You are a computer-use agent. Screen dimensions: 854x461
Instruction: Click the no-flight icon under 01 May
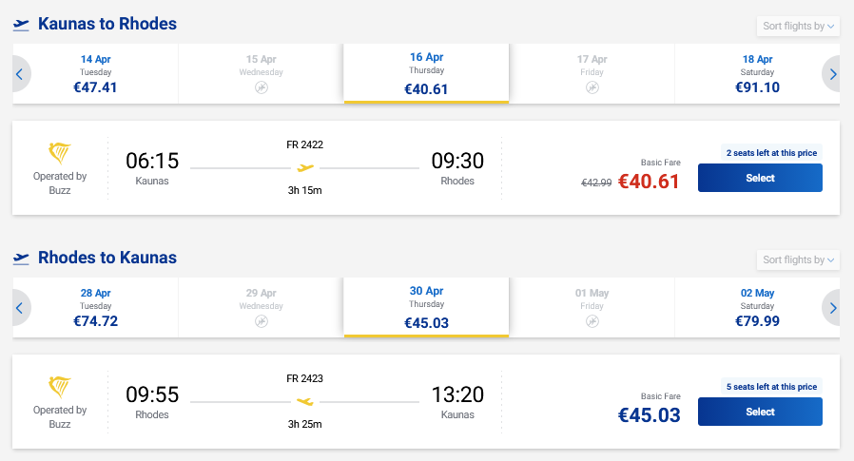coord(592,321)
